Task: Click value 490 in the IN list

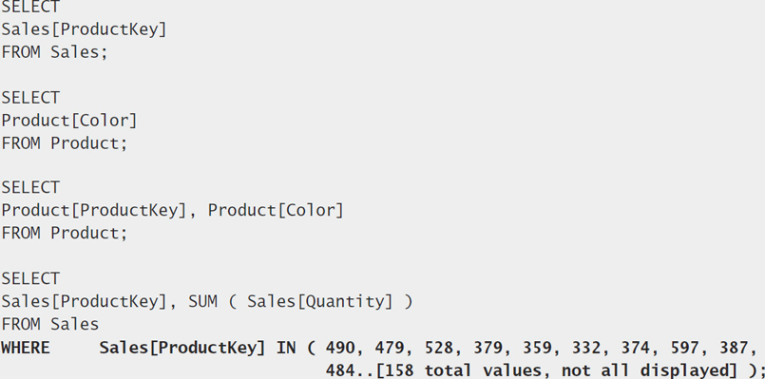Action: (x=340, y=348)
